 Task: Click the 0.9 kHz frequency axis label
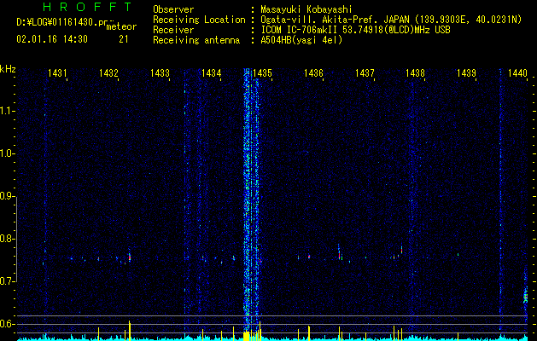click(x=7, y=196)
